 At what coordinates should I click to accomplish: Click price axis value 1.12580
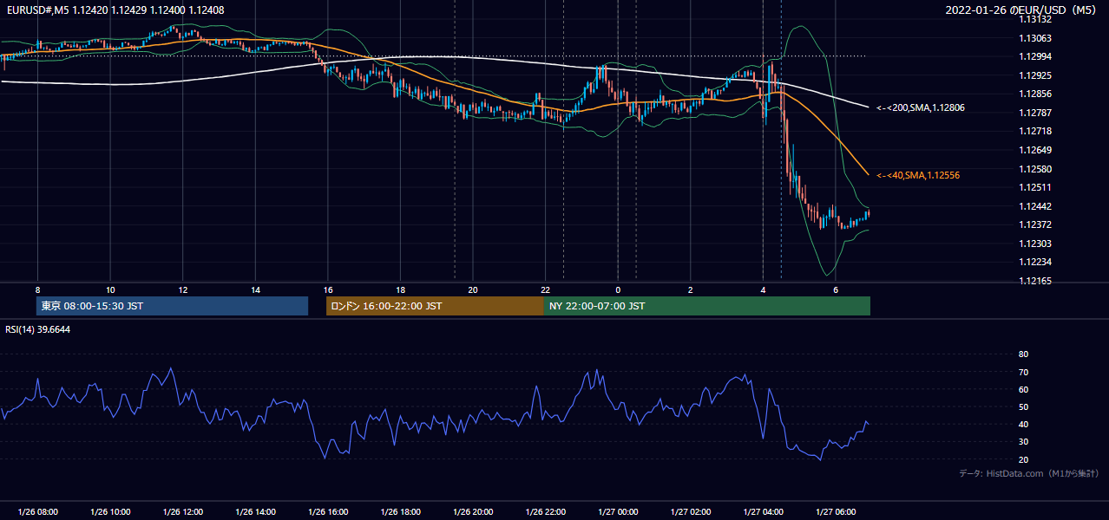pos(1036,169)
